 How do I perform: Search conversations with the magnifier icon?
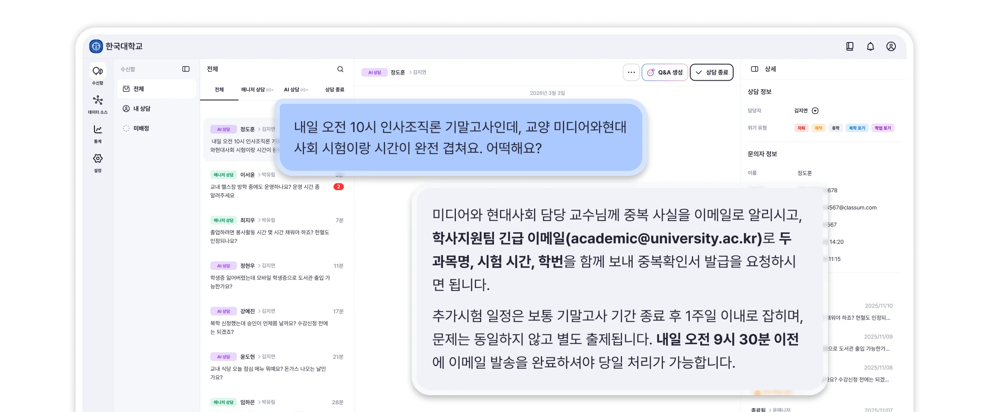pyautogui.click(x=340, y=69)
